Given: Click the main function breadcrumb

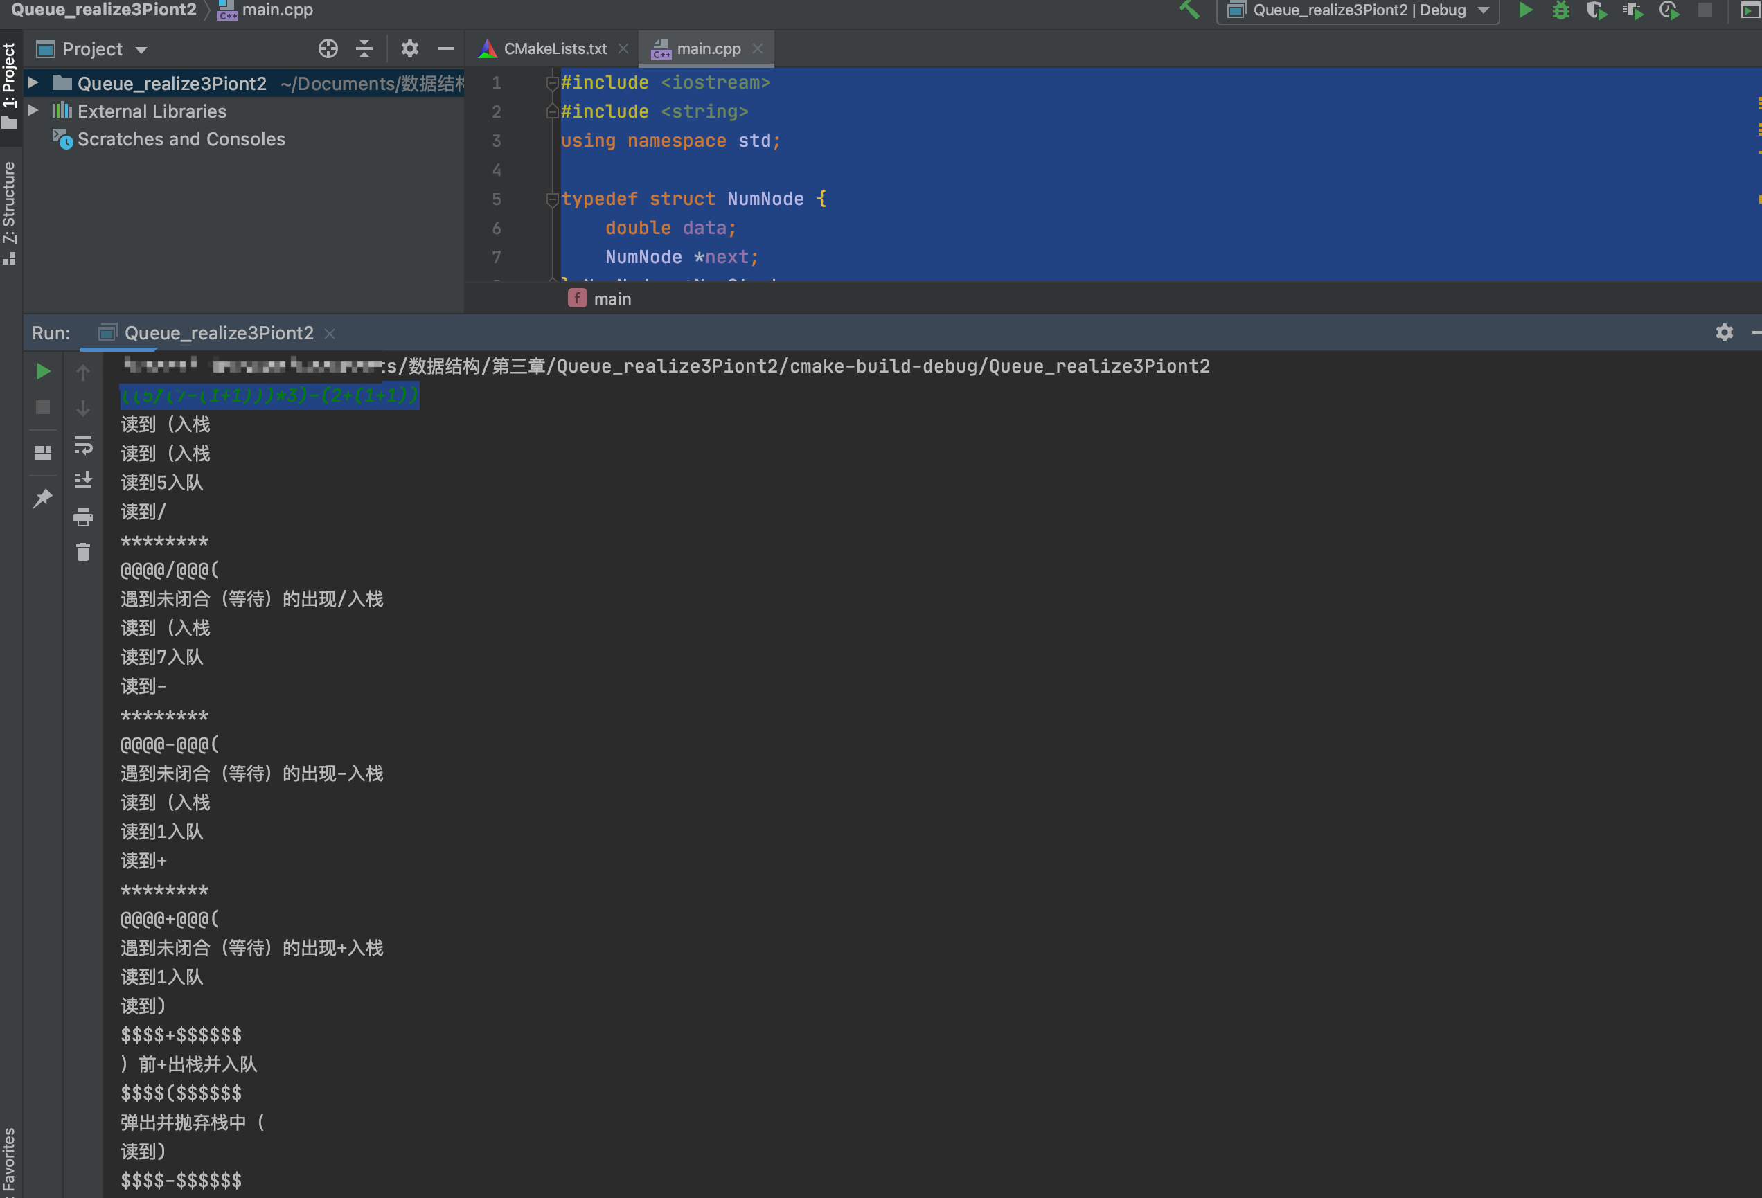Looking at the screenshot, I should point(611,299).
